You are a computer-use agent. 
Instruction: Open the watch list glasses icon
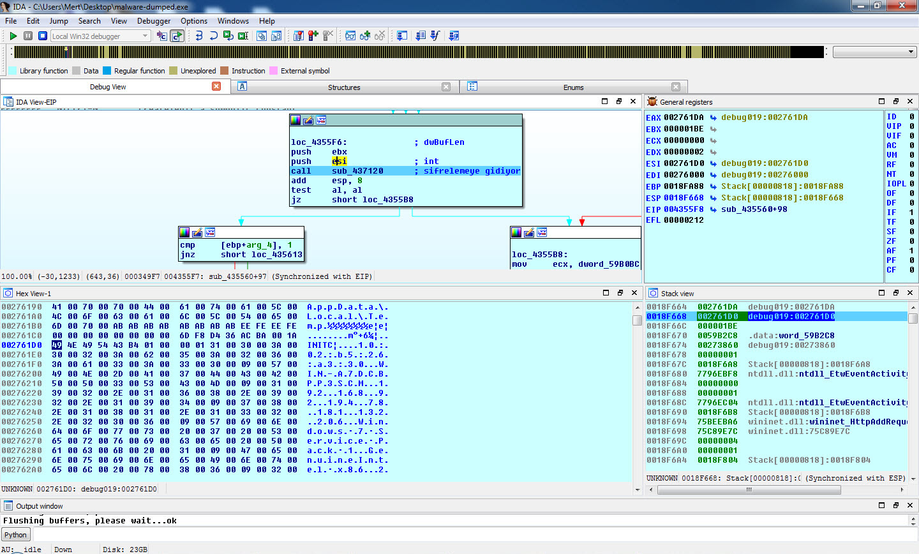pos(350,36)
